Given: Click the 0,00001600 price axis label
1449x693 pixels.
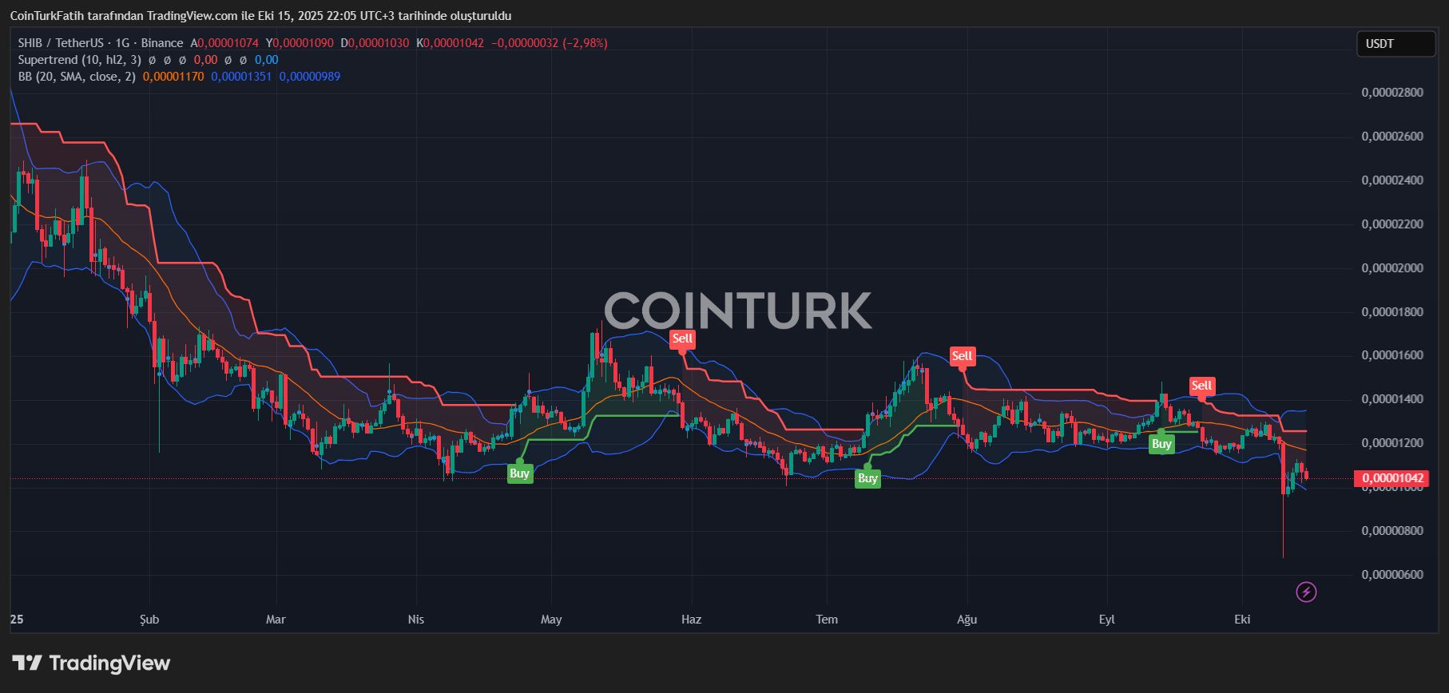Looking at the screenshot, I should point(1392,355).
